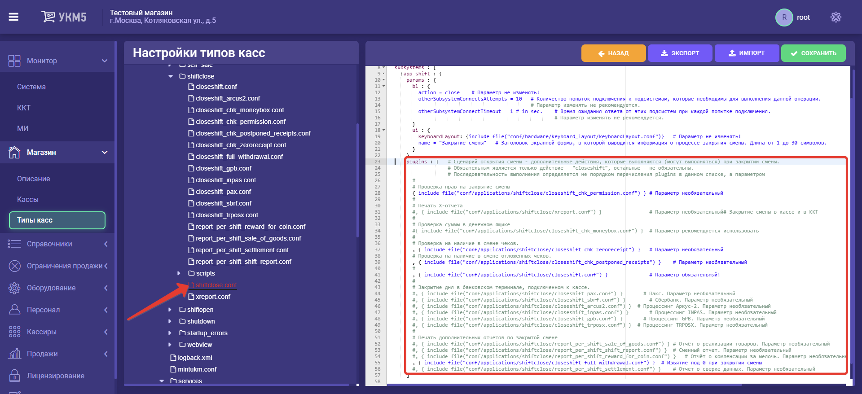
Task: Save changes with СОХРАНИТЬ button
Action: pyautogui.click(x=813, y=53)
